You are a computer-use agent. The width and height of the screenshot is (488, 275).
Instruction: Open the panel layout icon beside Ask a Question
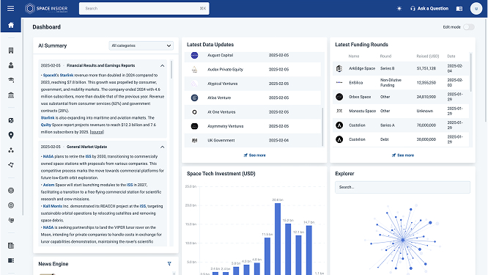click(x=459, y=9)
